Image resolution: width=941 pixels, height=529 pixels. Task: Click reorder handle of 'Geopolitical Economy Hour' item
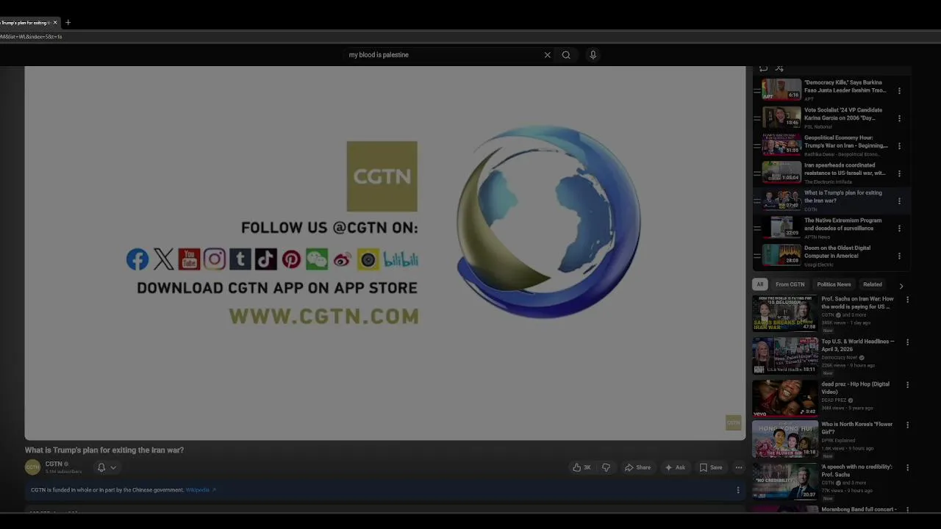756,146
